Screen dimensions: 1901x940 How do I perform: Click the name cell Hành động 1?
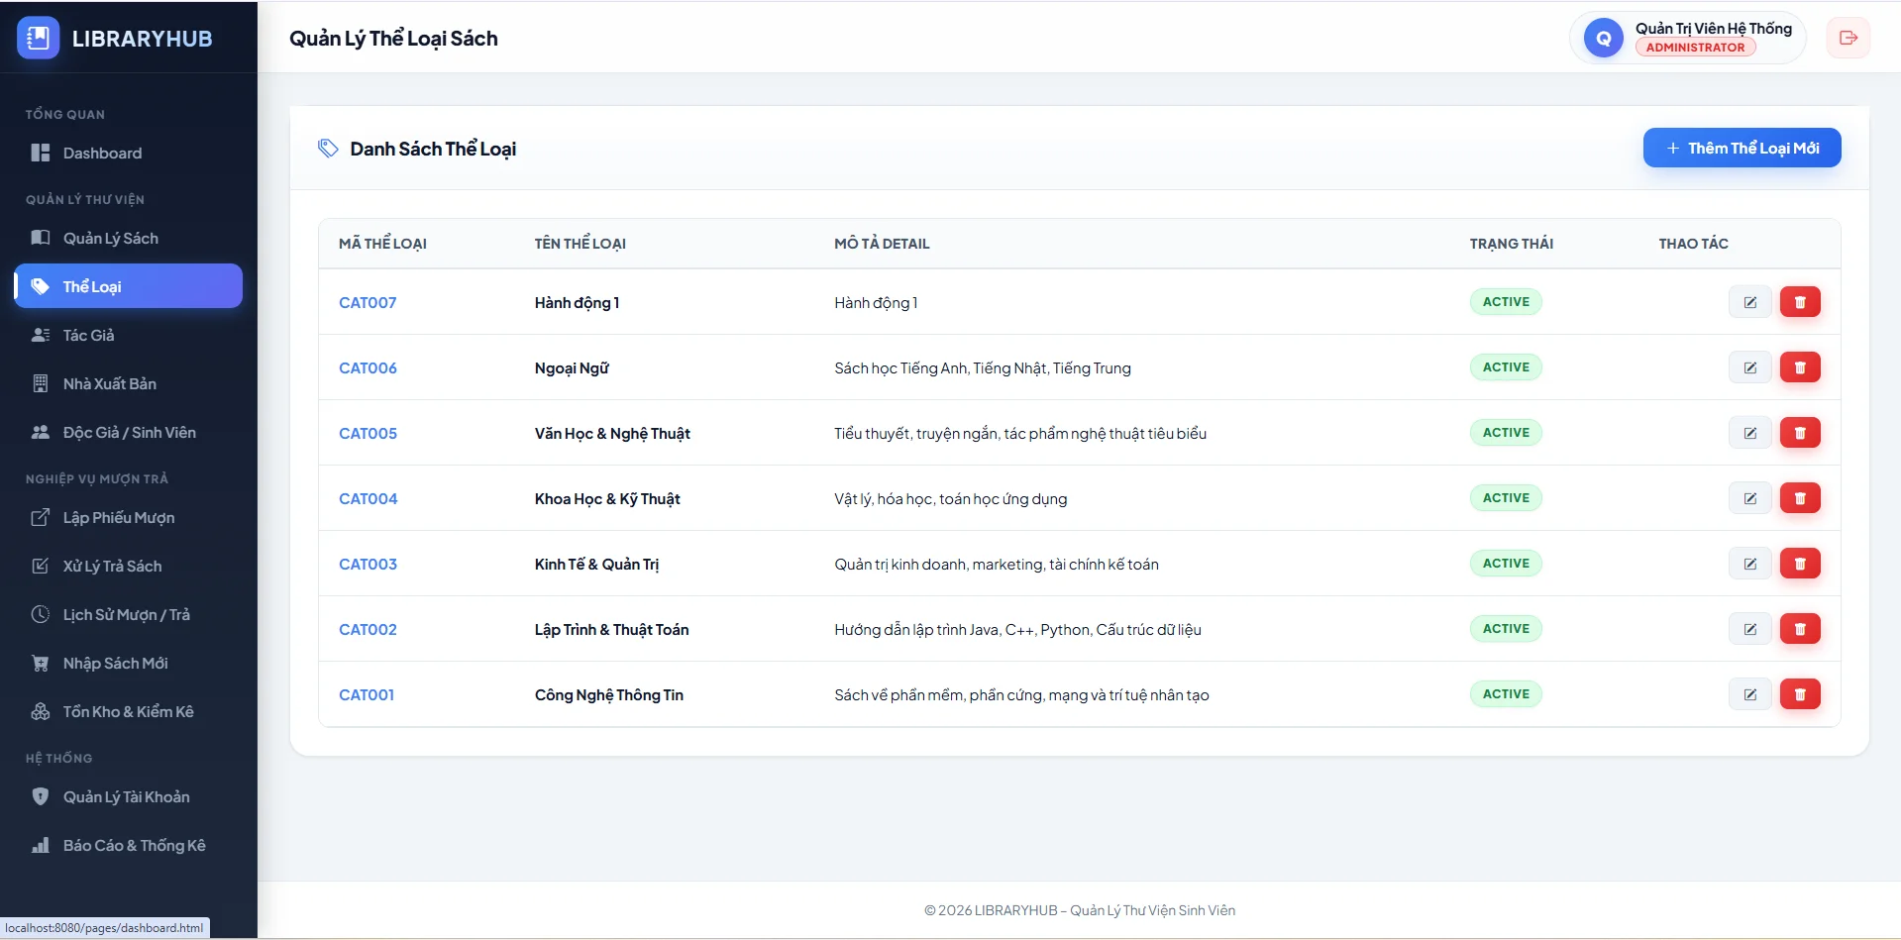[577, 303]
